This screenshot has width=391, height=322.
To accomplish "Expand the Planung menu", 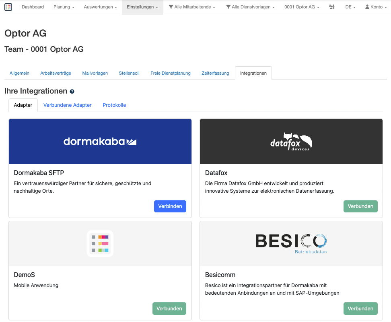I will 64,7.
